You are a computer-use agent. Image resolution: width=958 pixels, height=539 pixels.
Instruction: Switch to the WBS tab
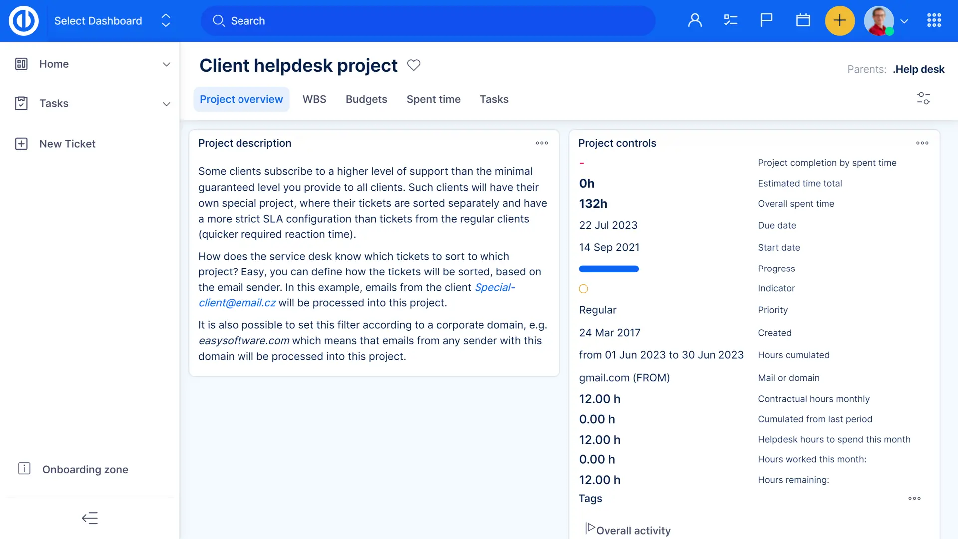(314, 99)
